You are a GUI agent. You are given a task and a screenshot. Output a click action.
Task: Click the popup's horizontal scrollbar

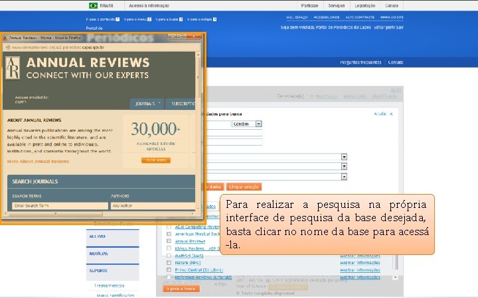[x=56, y=214]
